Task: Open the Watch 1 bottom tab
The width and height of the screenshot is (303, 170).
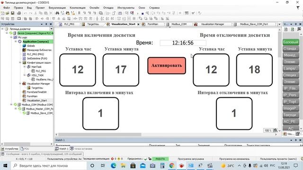Action: 62,149
